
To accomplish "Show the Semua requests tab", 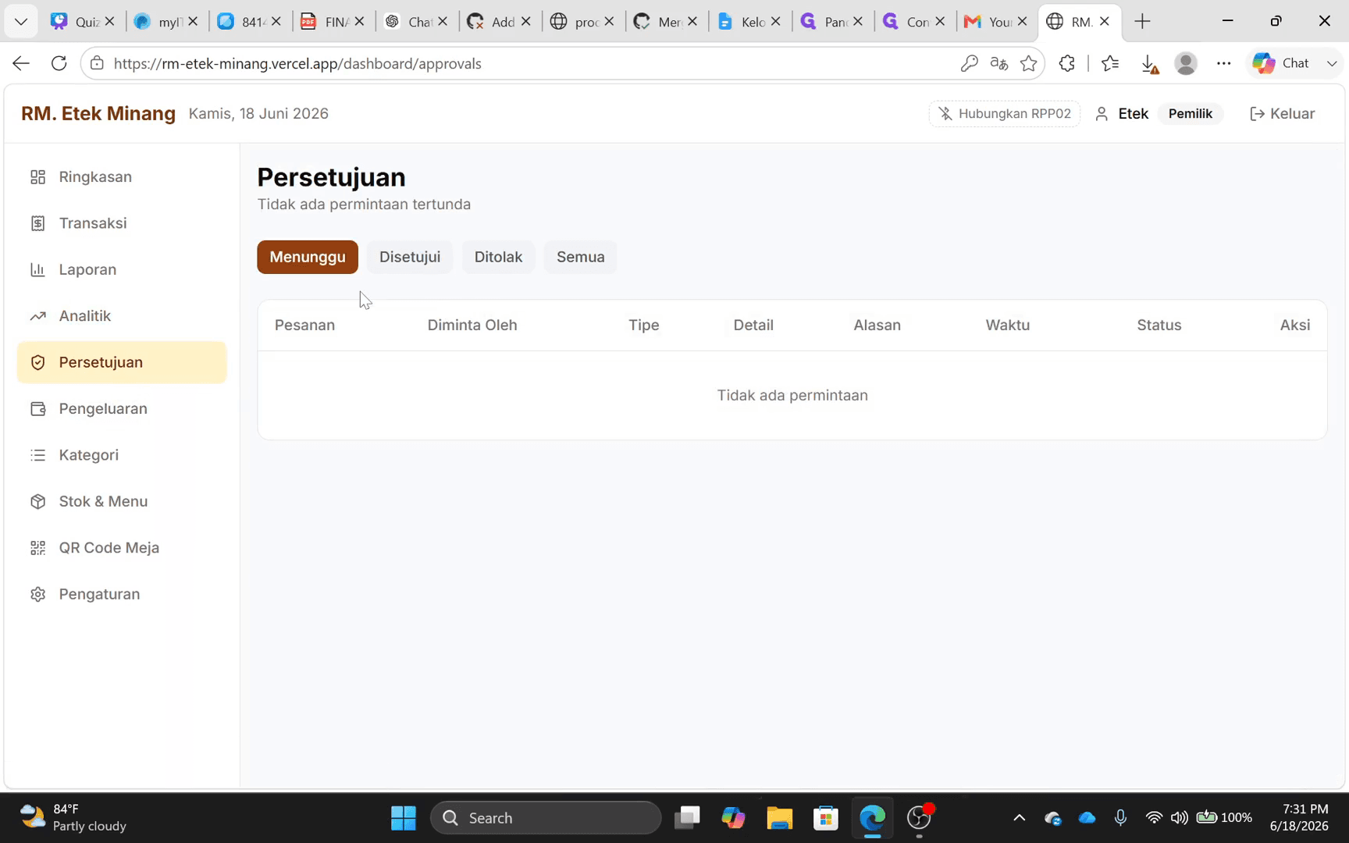I will click(x=581, y=257).
